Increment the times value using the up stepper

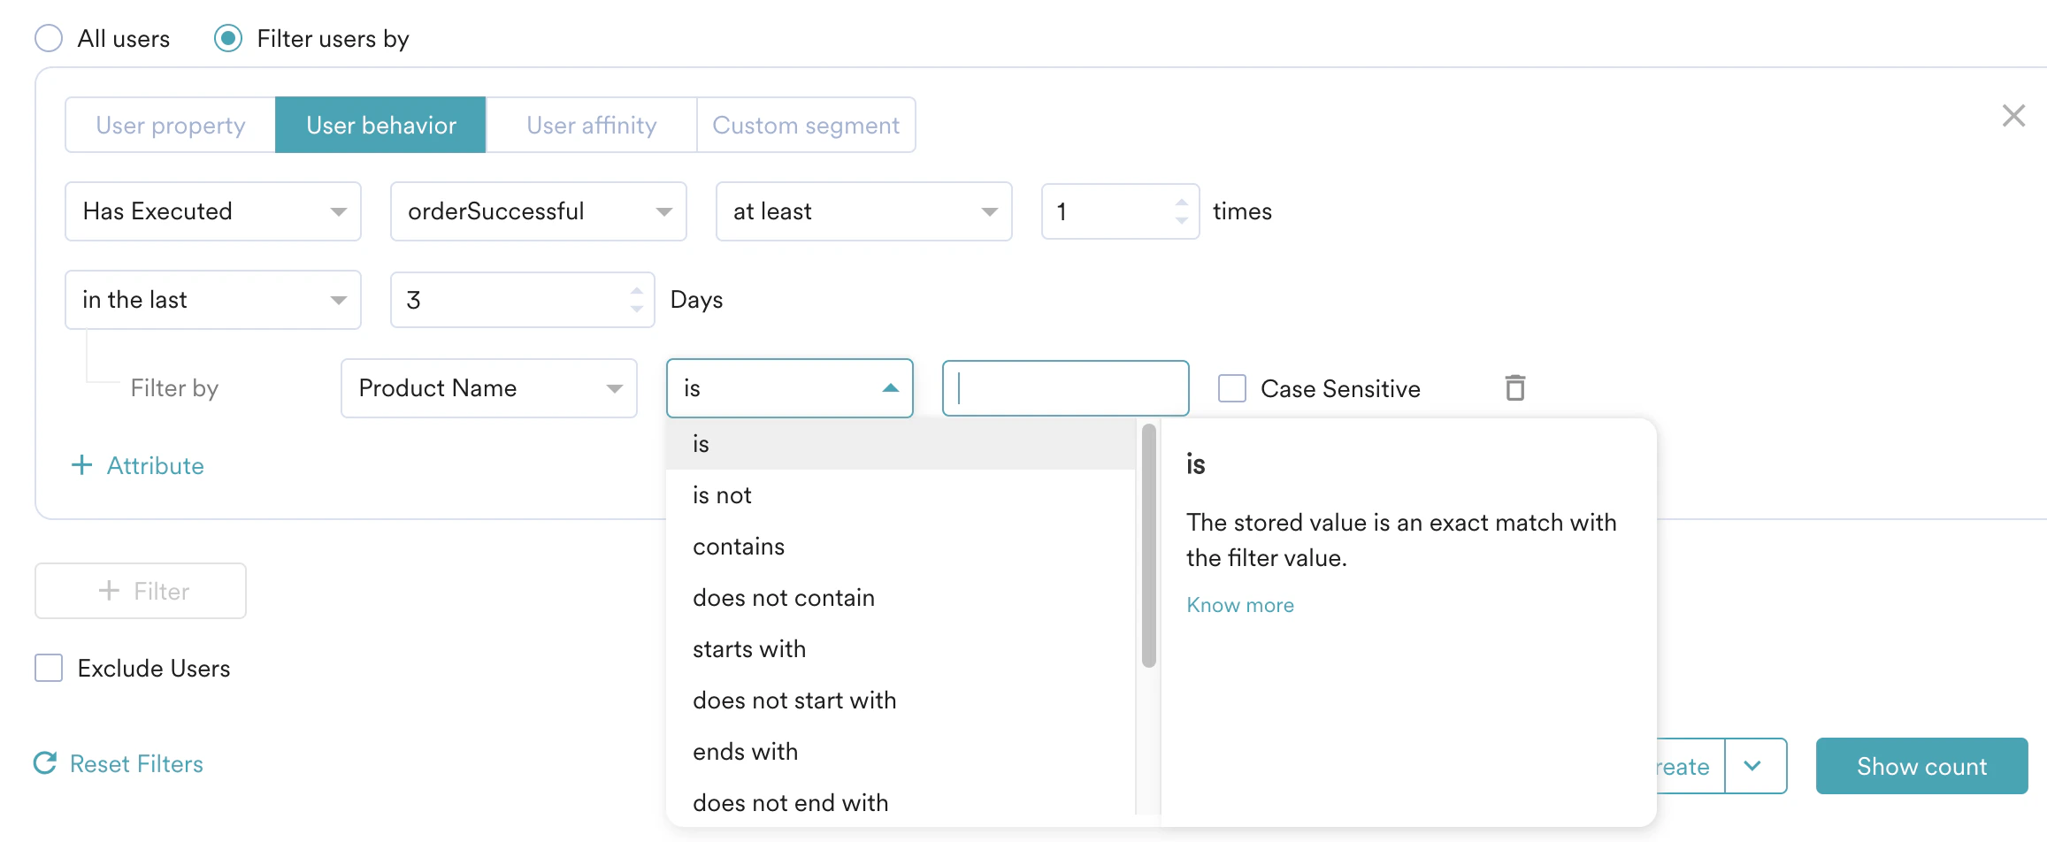(x=1181, y=202)
